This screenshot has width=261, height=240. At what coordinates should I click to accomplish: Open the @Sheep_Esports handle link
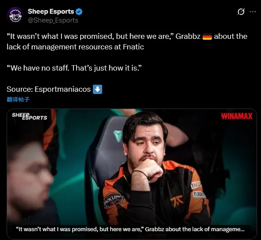coord(53,20)
